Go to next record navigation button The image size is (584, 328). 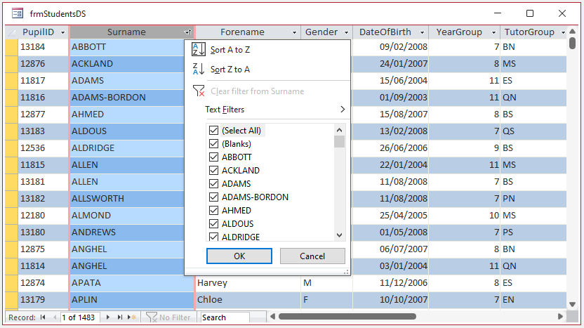click(108, 317)
